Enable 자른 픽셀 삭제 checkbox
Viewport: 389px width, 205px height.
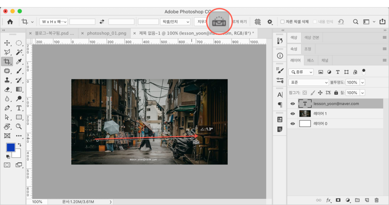coord(282,22)
